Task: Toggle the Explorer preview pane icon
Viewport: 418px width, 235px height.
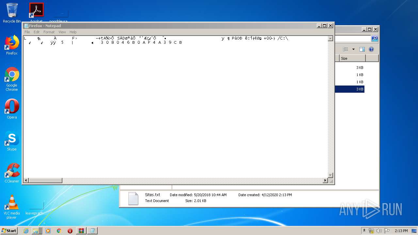Action: click(x=362, y=49)
